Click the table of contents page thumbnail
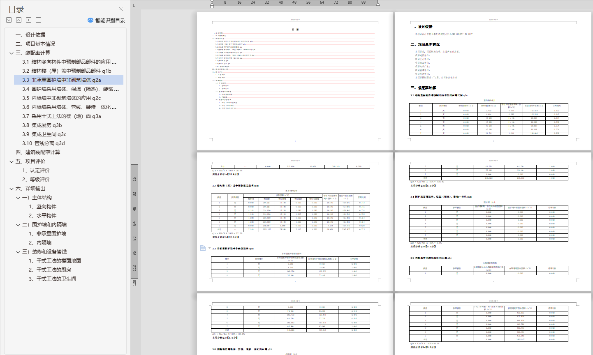 click(x=295, y=81)
